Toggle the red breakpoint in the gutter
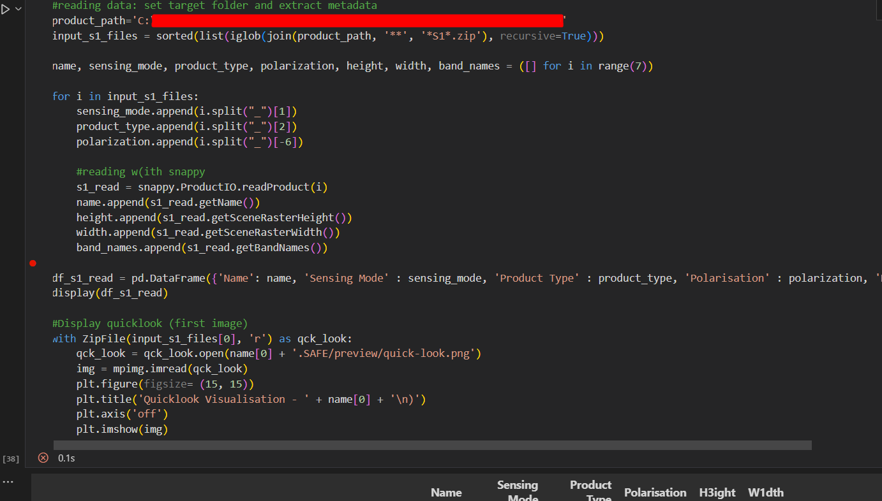Screen dimensions: 882x501 point(33,263)
